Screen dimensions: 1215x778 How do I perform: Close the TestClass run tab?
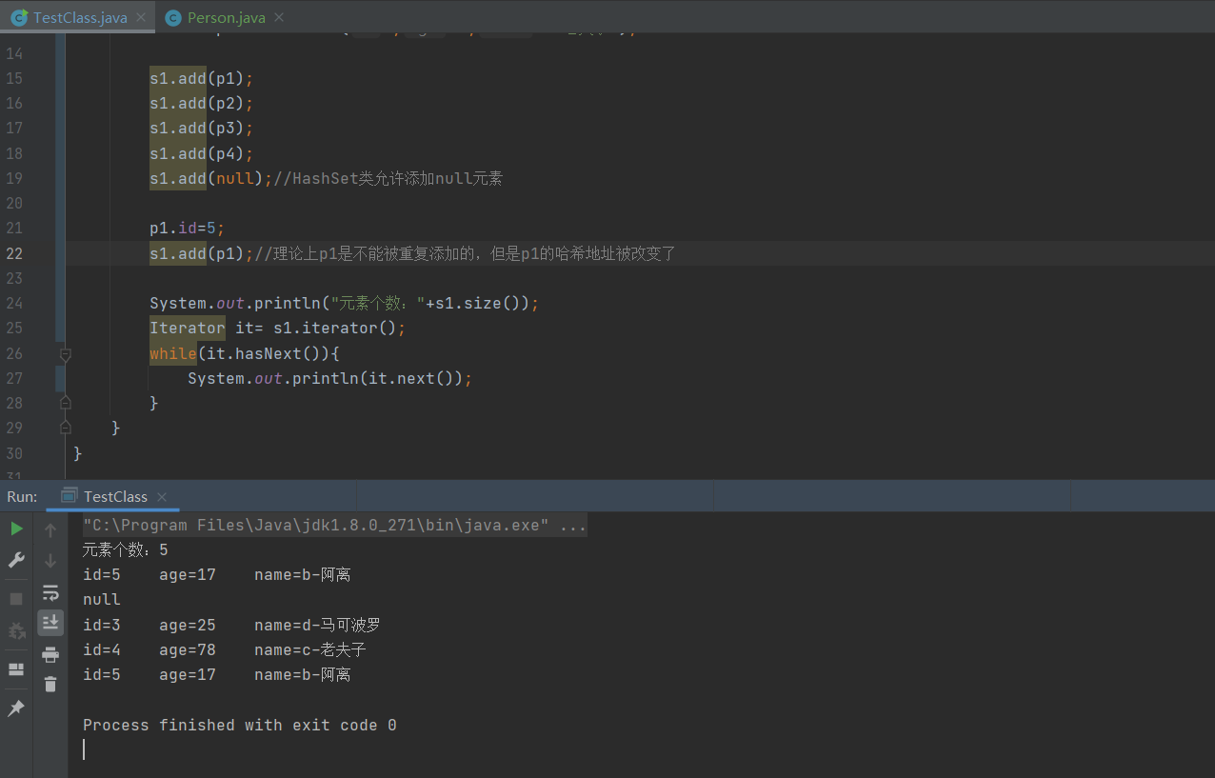click(x=162, y=497)
